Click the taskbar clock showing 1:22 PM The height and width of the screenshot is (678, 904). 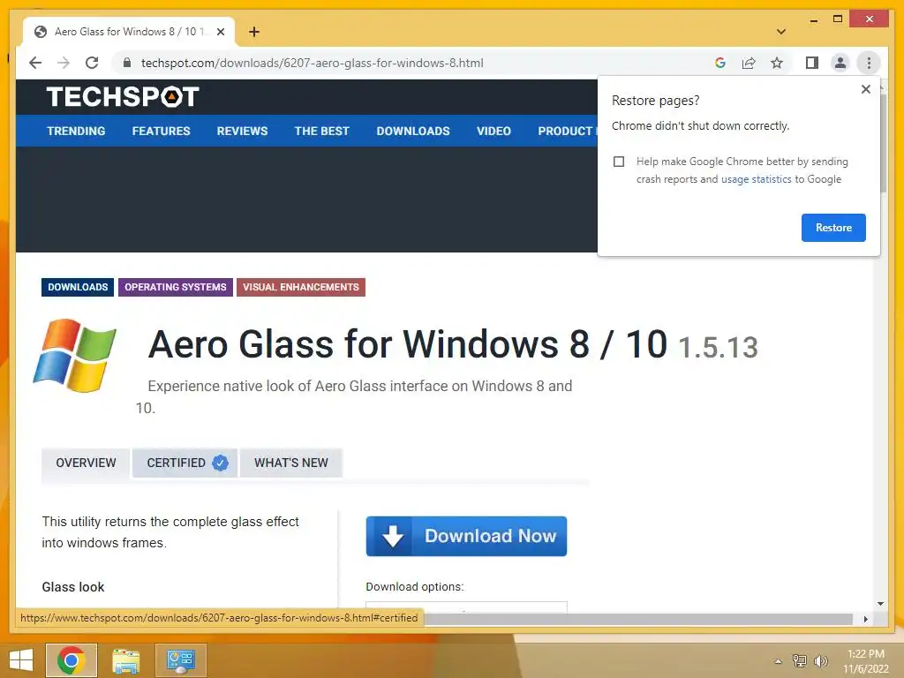pyautogui.click(x=865, y=661)
